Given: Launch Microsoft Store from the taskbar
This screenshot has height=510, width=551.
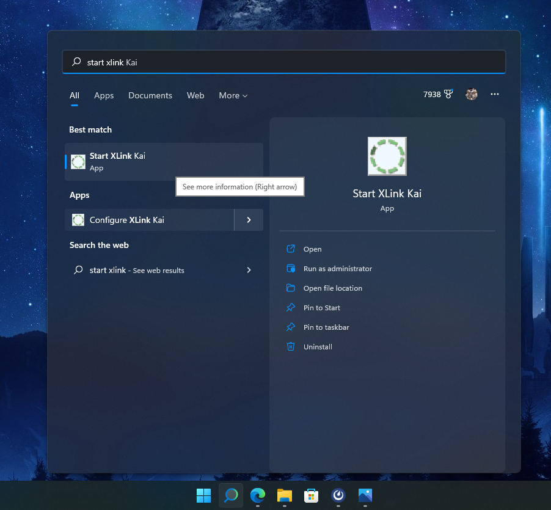Looking at the screenshot, I should [x=312, y=495].
